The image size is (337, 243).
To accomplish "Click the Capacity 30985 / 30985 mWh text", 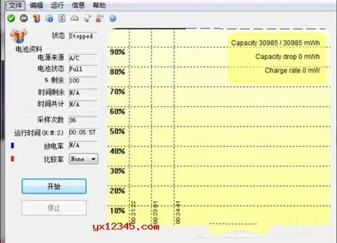I will [276, 43].
